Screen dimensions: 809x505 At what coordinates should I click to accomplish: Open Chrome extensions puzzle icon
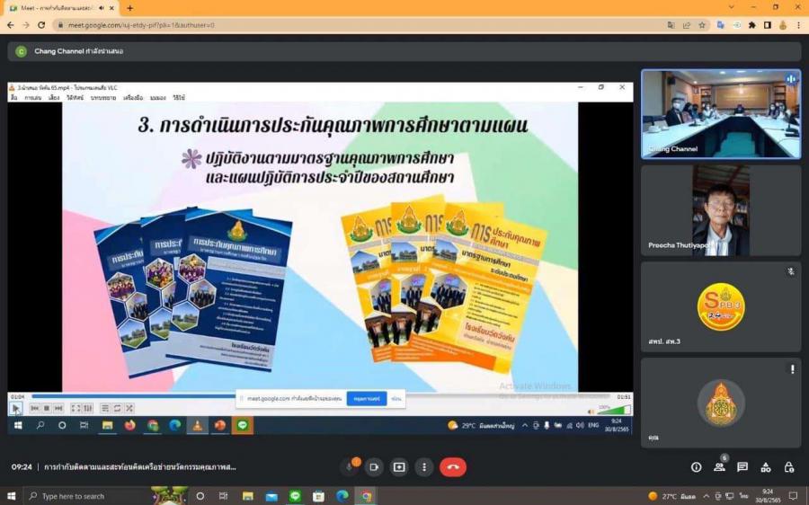(x=751, y=25)
